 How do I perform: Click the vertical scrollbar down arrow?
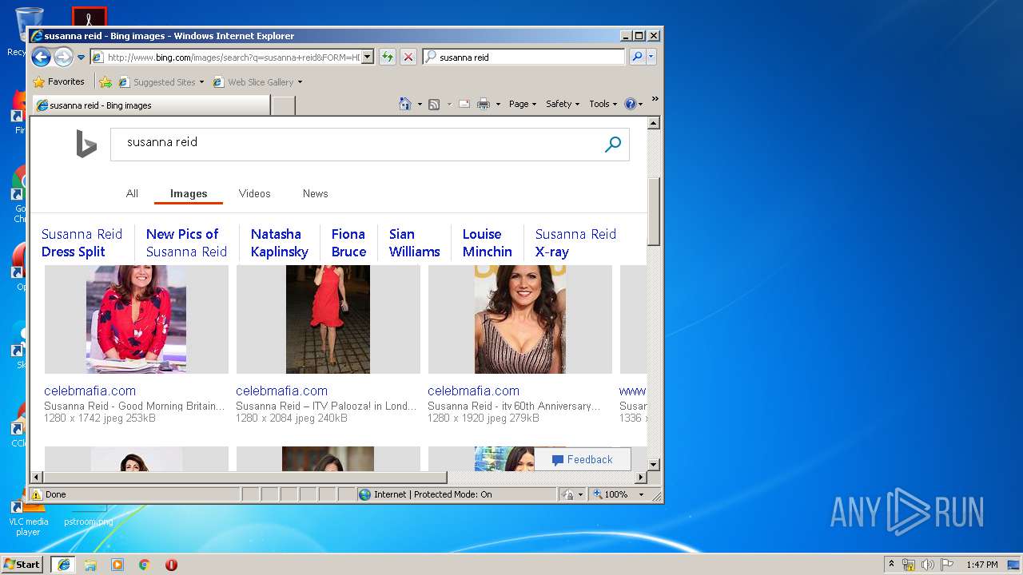[x=653, y=464]
